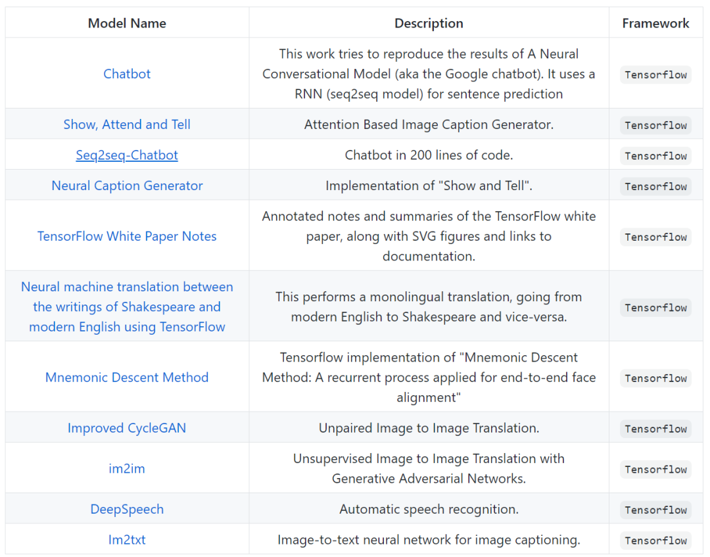
Task: Click the Description column header
Action: [429, 24]
